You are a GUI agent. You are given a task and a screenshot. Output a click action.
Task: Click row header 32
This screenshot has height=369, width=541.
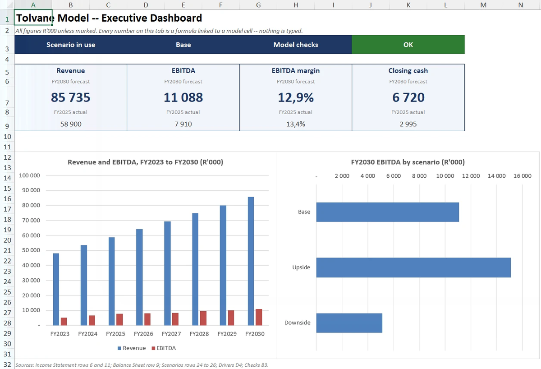[x=7, y=364]
